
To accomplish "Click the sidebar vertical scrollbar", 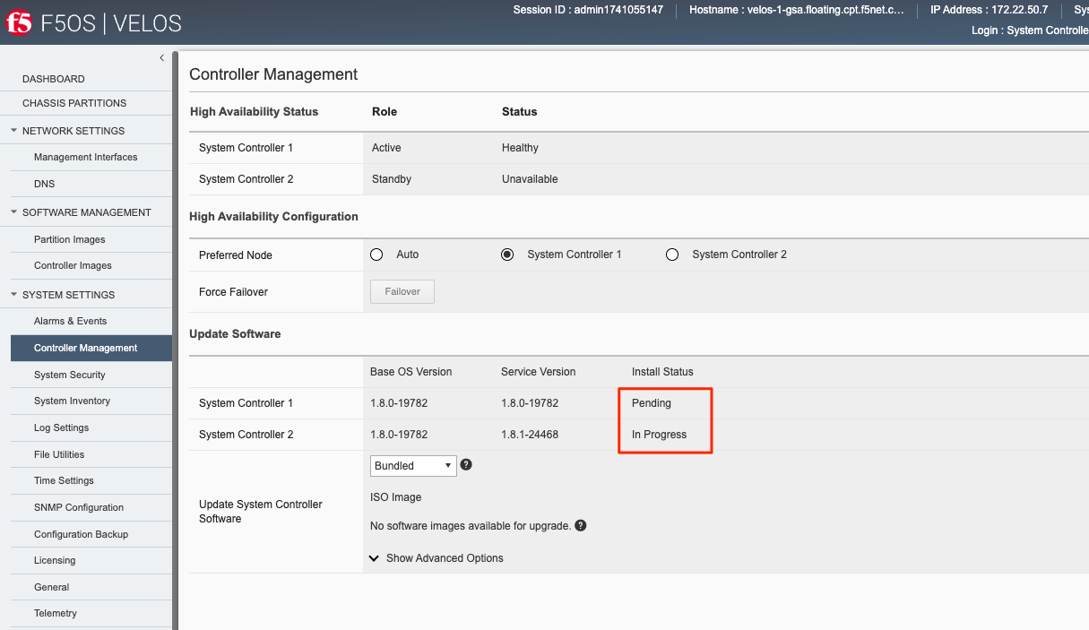I will 176,341.
